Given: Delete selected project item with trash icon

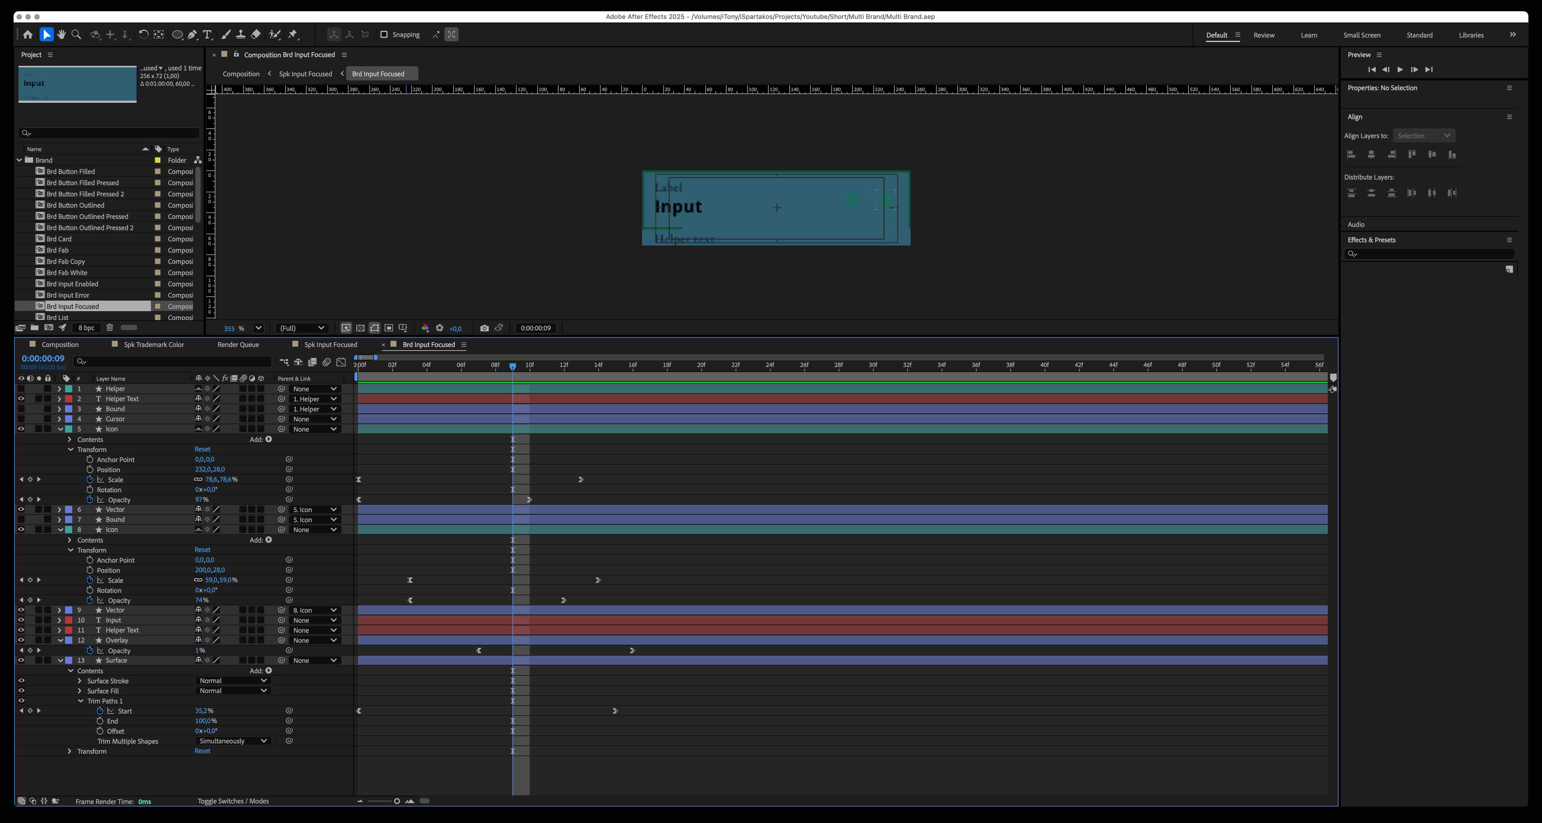Looking at the screenshot, I should 109,327.
